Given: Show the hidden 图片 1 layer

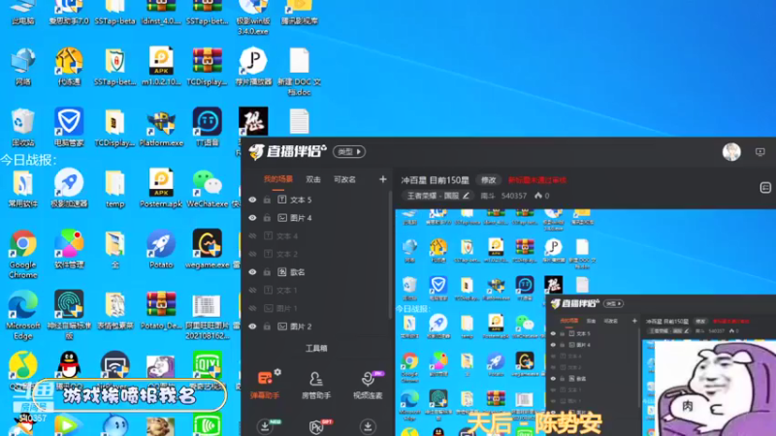Looking at the screenshot, I should [252, 308].
